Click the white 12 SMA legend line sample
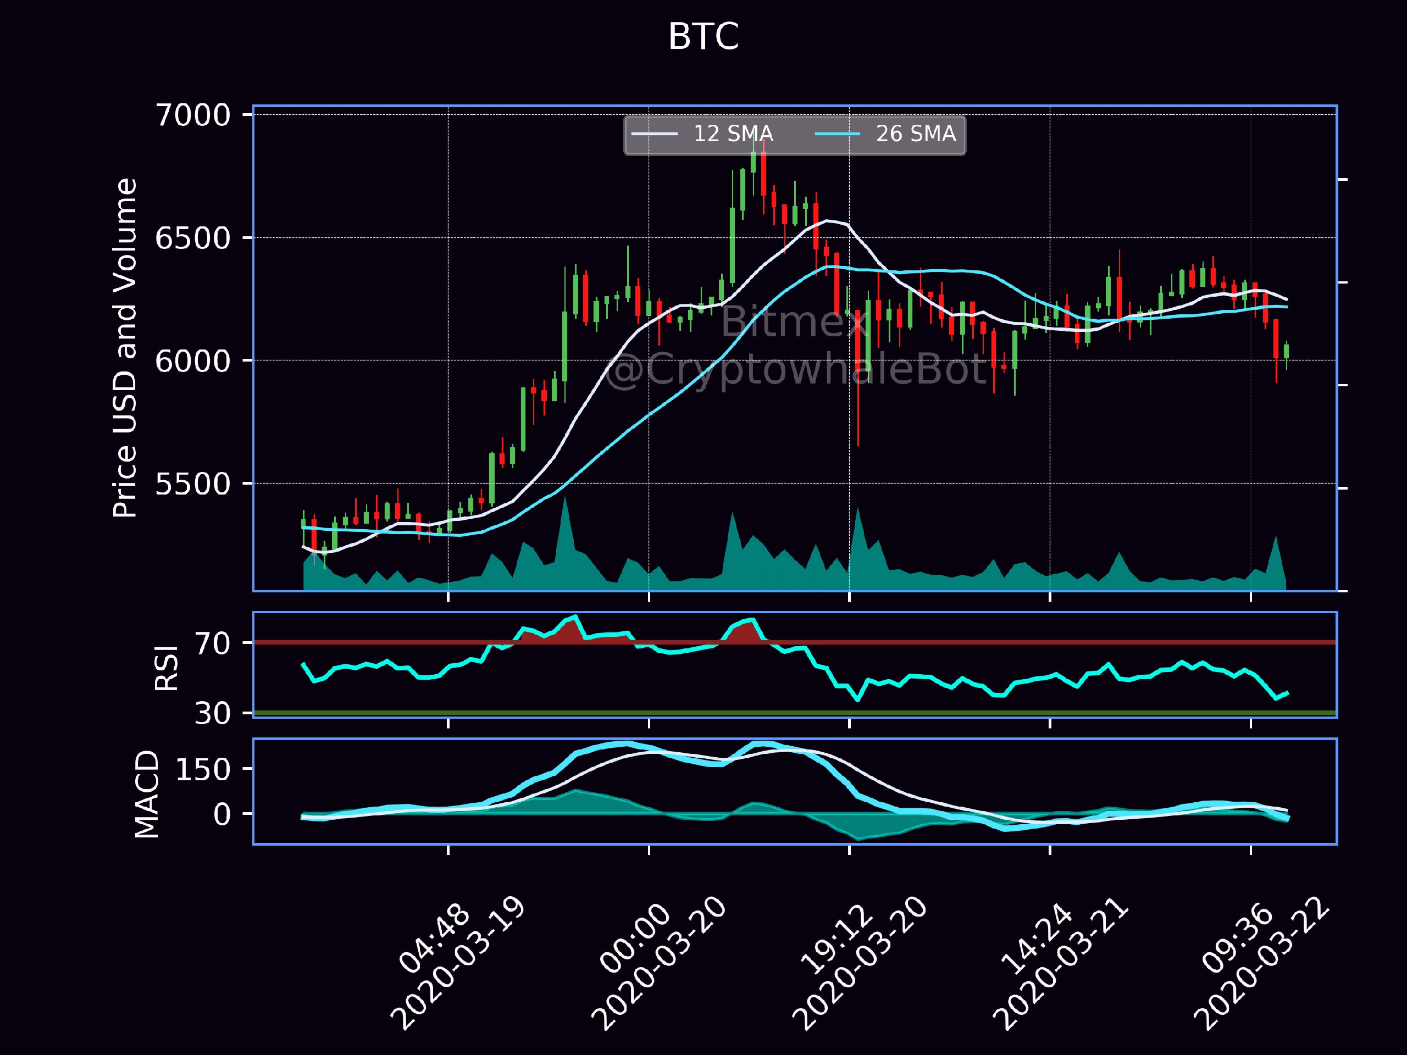1407x1055 pixels. 654,134
